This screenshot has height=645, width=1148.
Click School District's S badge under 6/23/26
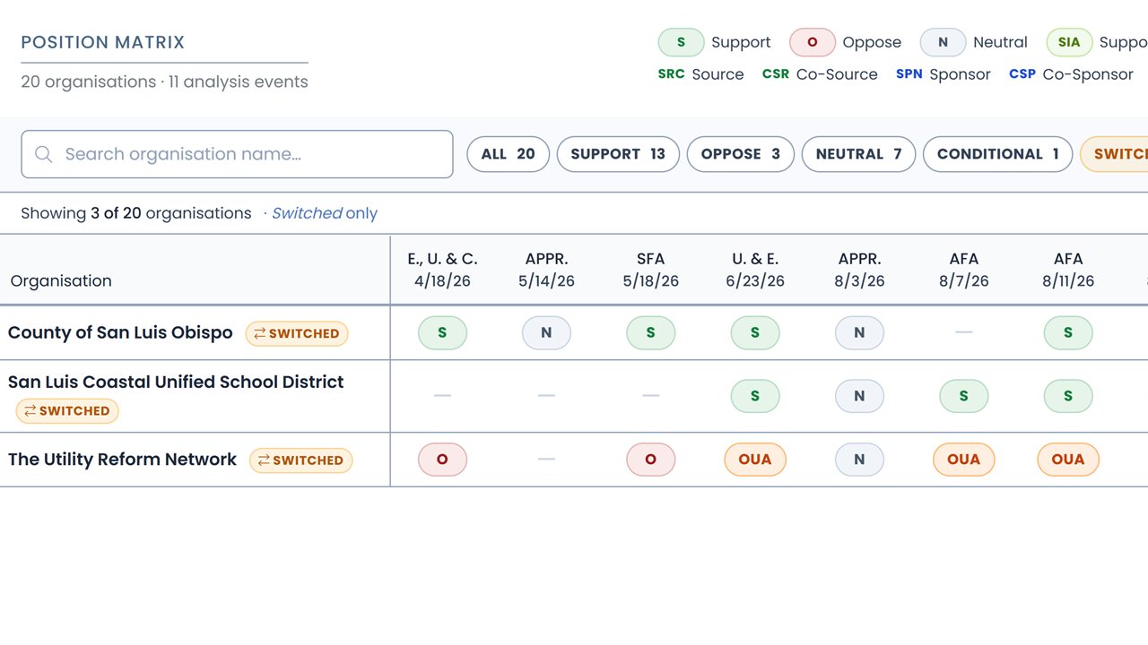[x=755, y=396]
